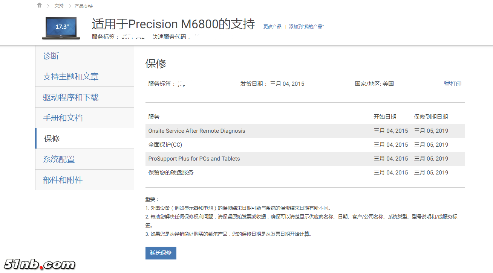Click 产品支持 in the breadcrumb

coord(84,6)
